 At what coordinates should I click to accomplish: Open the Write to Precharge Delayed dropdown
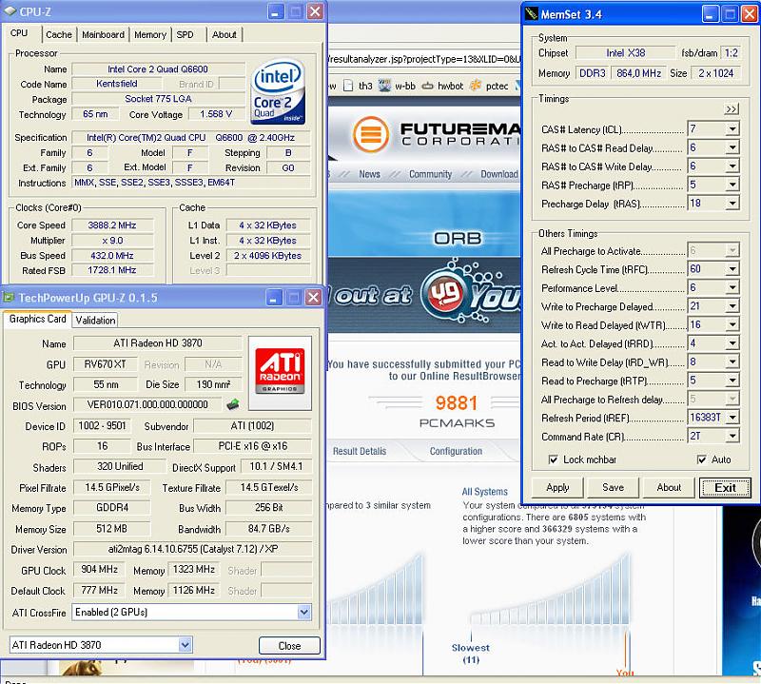(x=732, y=306)
